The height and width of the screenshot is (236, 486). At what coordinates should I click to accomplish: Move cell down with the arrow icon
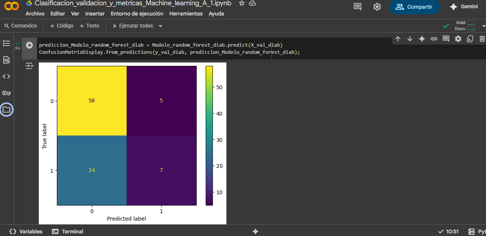click(x=410, y=39)
